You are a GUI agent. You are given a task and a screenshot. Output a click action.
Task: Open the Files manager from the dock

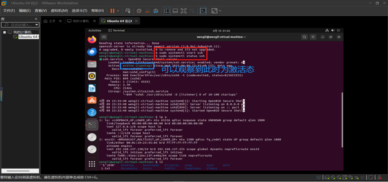pos(92,64)
